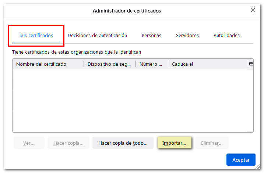Select the Personas tab

[151, 36]
